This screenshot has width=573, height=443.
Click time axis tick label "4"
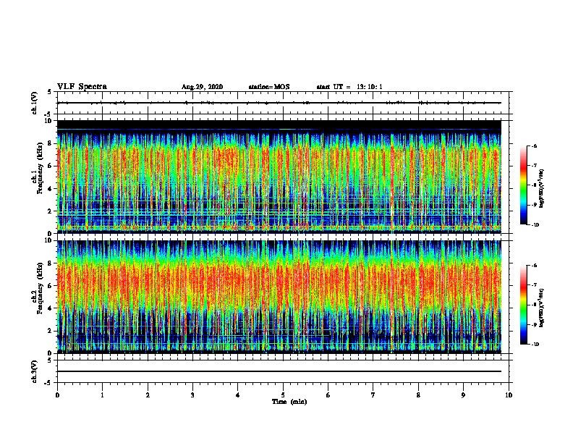[x=238, y=395]
